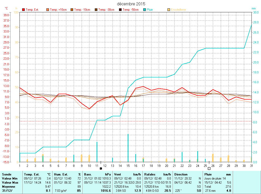Click day 1 on the x-axis
Image resolution: width=261 pixels, height=194 pixels.
click(20, 166)
